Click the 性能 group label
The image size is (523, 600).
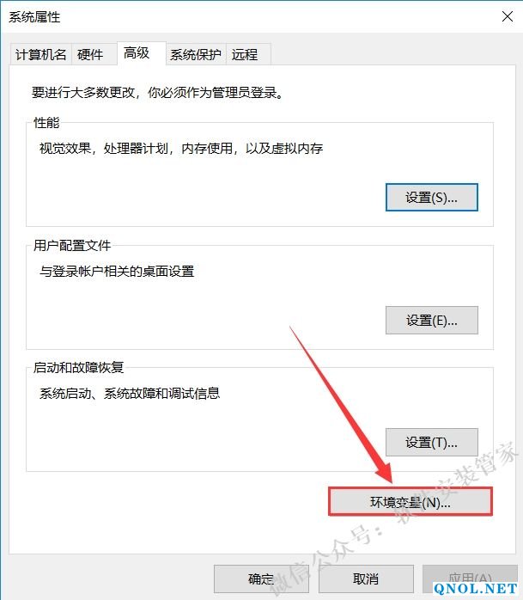46,122
